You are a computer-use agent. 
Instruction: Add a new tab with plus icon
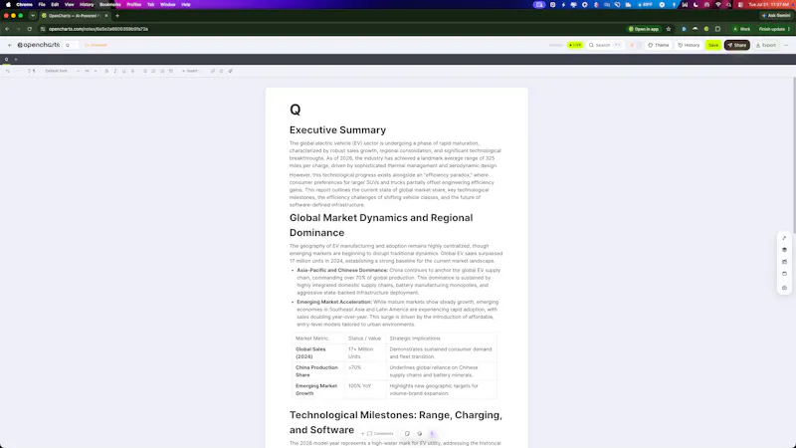click(16, 60)
